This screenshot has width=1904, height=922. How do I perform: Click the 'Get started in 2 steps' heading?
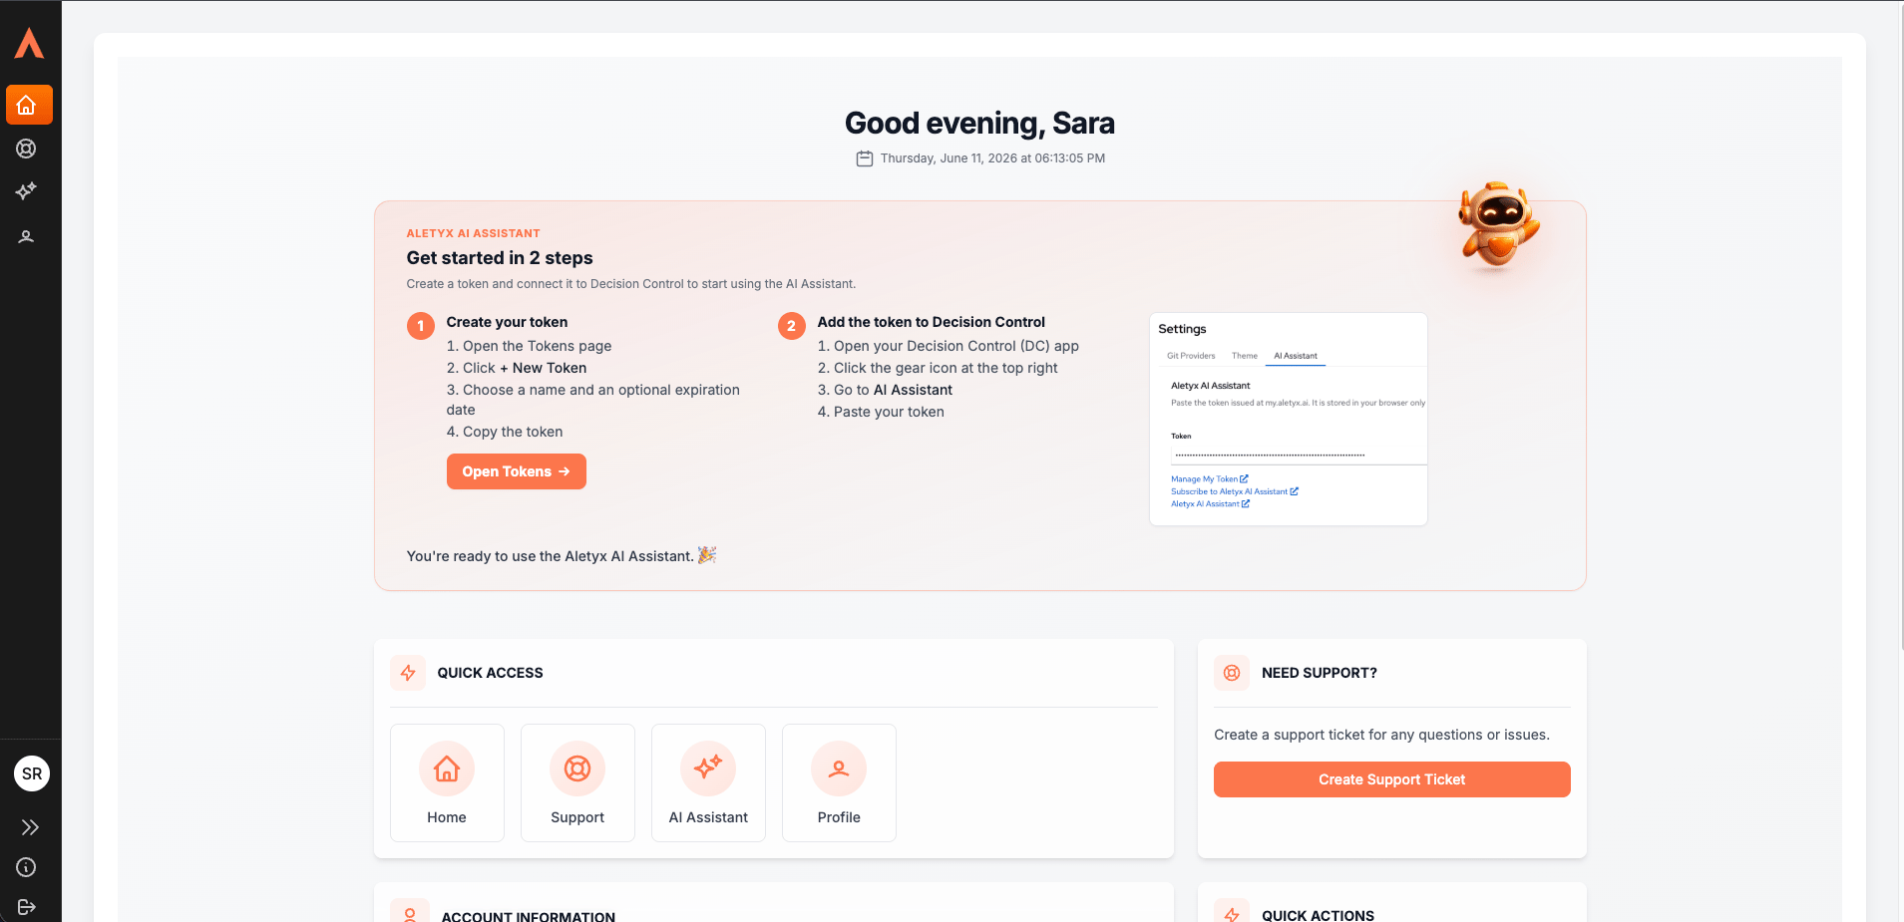pyautogui.click(x=500, y=258)
